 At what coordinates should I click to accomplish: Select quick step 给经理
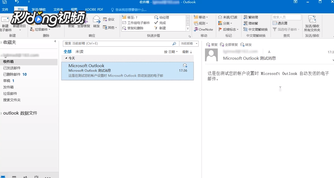point(162,17)
